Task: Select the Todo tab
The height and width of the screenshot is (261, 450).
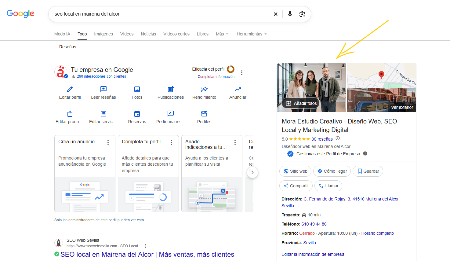Action: click(82, 34)
